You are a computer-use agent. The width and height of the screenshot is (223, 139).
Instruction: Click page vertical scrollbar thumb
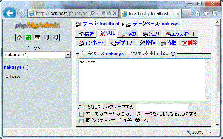click(x=217, y=58)
